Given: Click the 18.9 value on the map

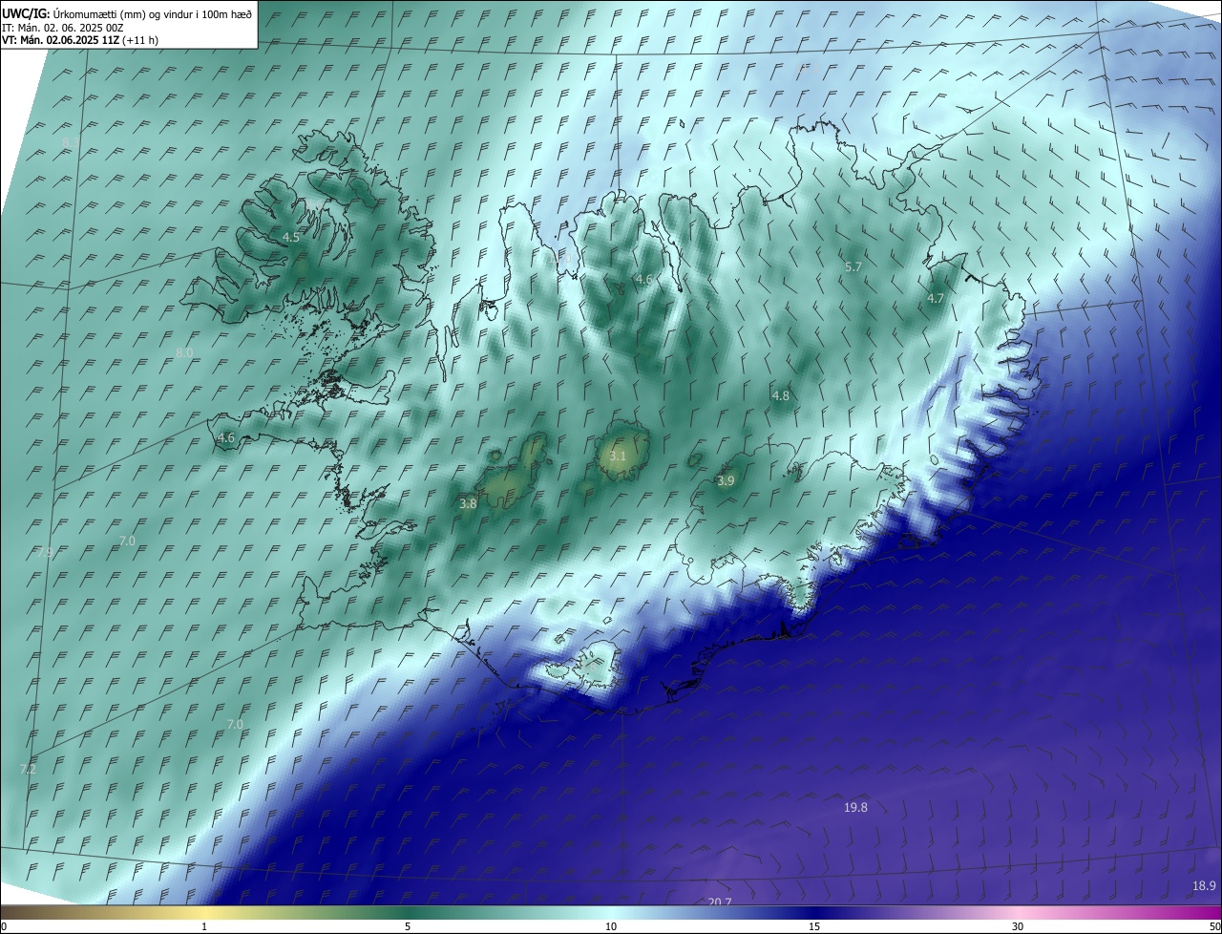Looking at the screenshot, I should point(1204,886).
